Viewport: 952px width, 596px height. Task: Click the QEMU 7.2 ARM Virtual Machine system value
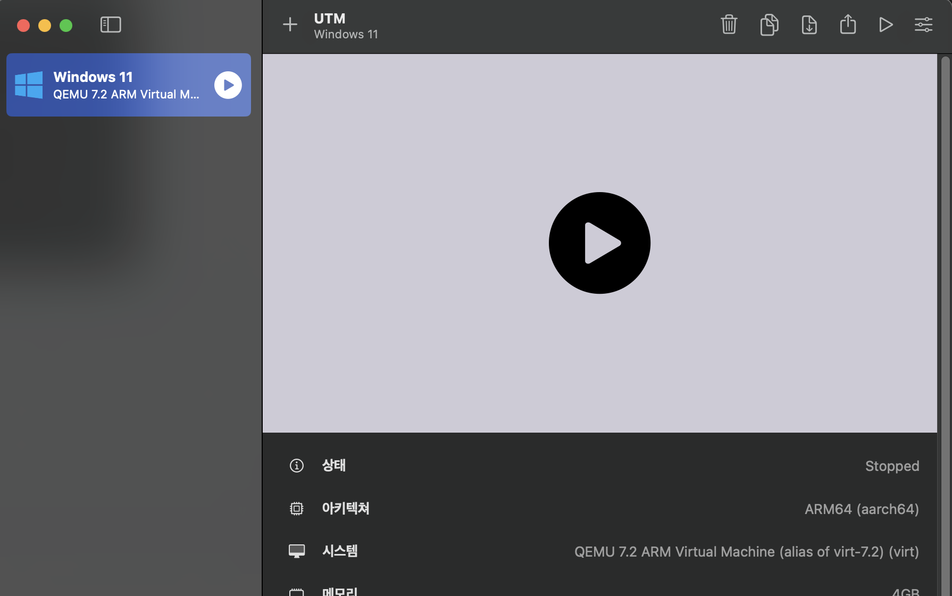pos(747,552)
